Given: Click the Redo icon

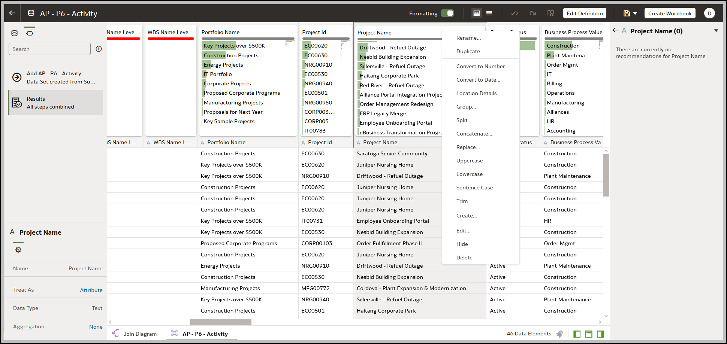Looking at the screenshot, I should [533, 13].
